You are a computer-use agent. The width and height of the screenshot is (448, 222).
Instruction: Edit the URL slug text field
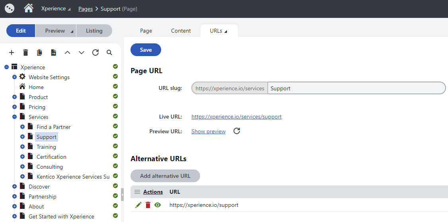point(356,88)
